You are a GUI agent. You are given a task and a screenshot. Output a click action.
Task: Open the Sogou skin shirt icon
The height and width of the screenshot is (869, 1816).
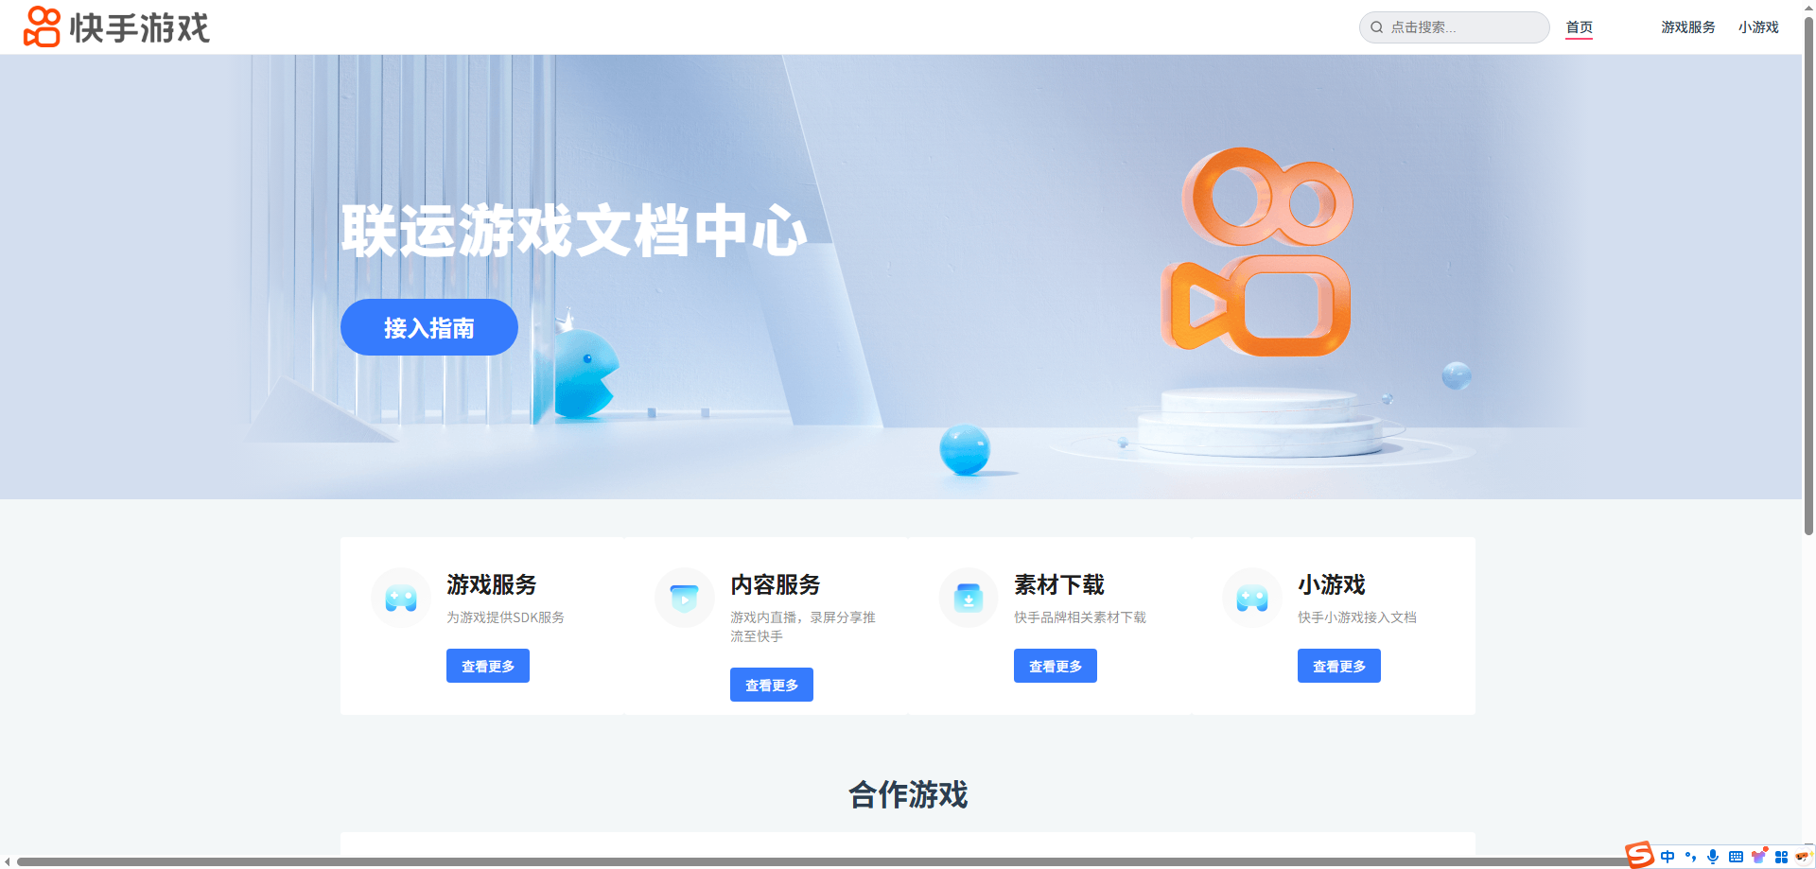pyautogui.click(x=1758, y=857)
